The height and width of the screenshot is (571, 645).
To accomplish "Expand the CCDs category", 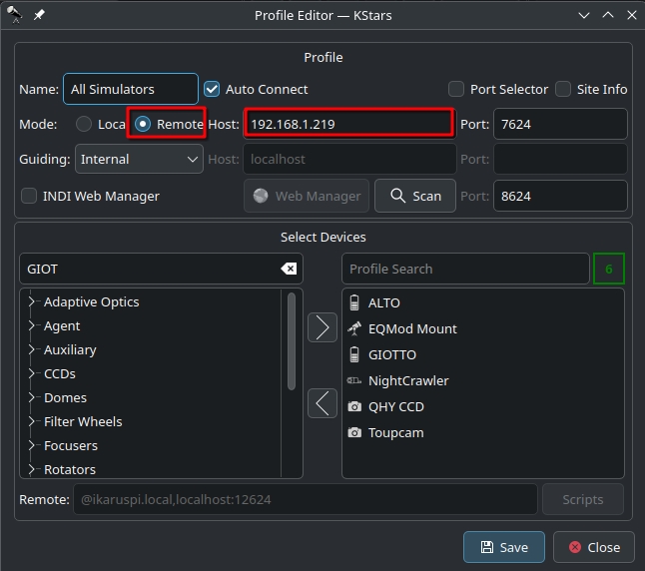I will (x=32, y=373).
